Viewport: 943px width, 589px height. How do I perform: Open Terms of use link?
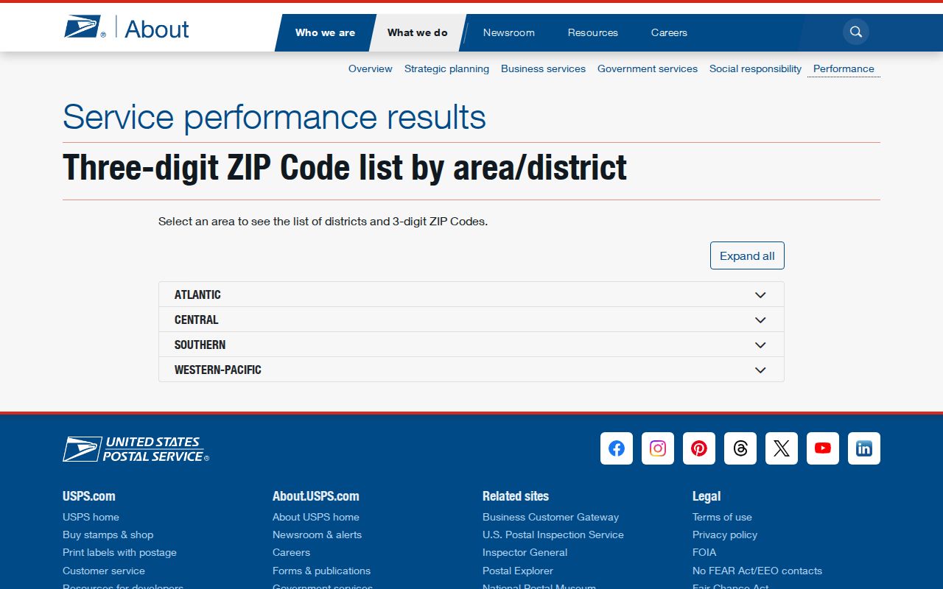click(x=722, y=517)
